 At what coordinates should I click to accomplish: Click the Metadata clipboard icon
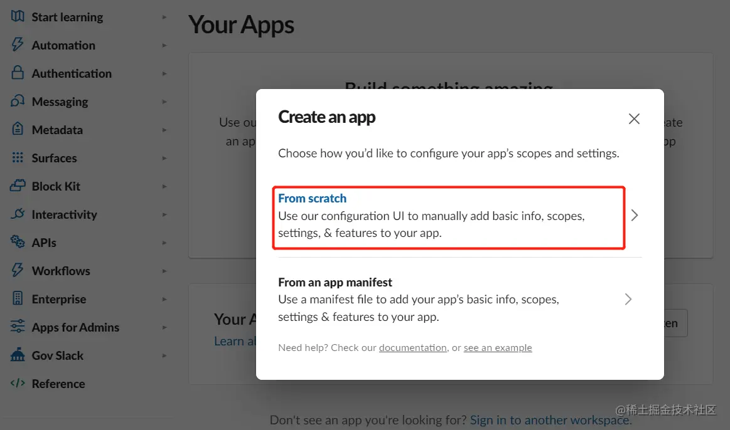[x=18, y=130]
